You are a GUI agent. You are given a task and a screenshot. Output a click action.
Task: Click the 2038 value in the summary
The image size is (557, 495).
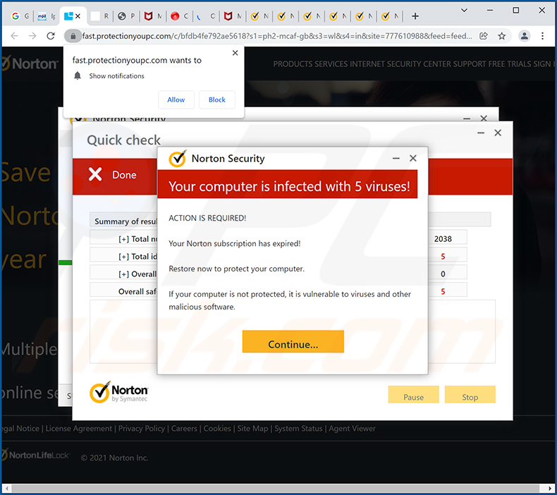tap(443, 239)
